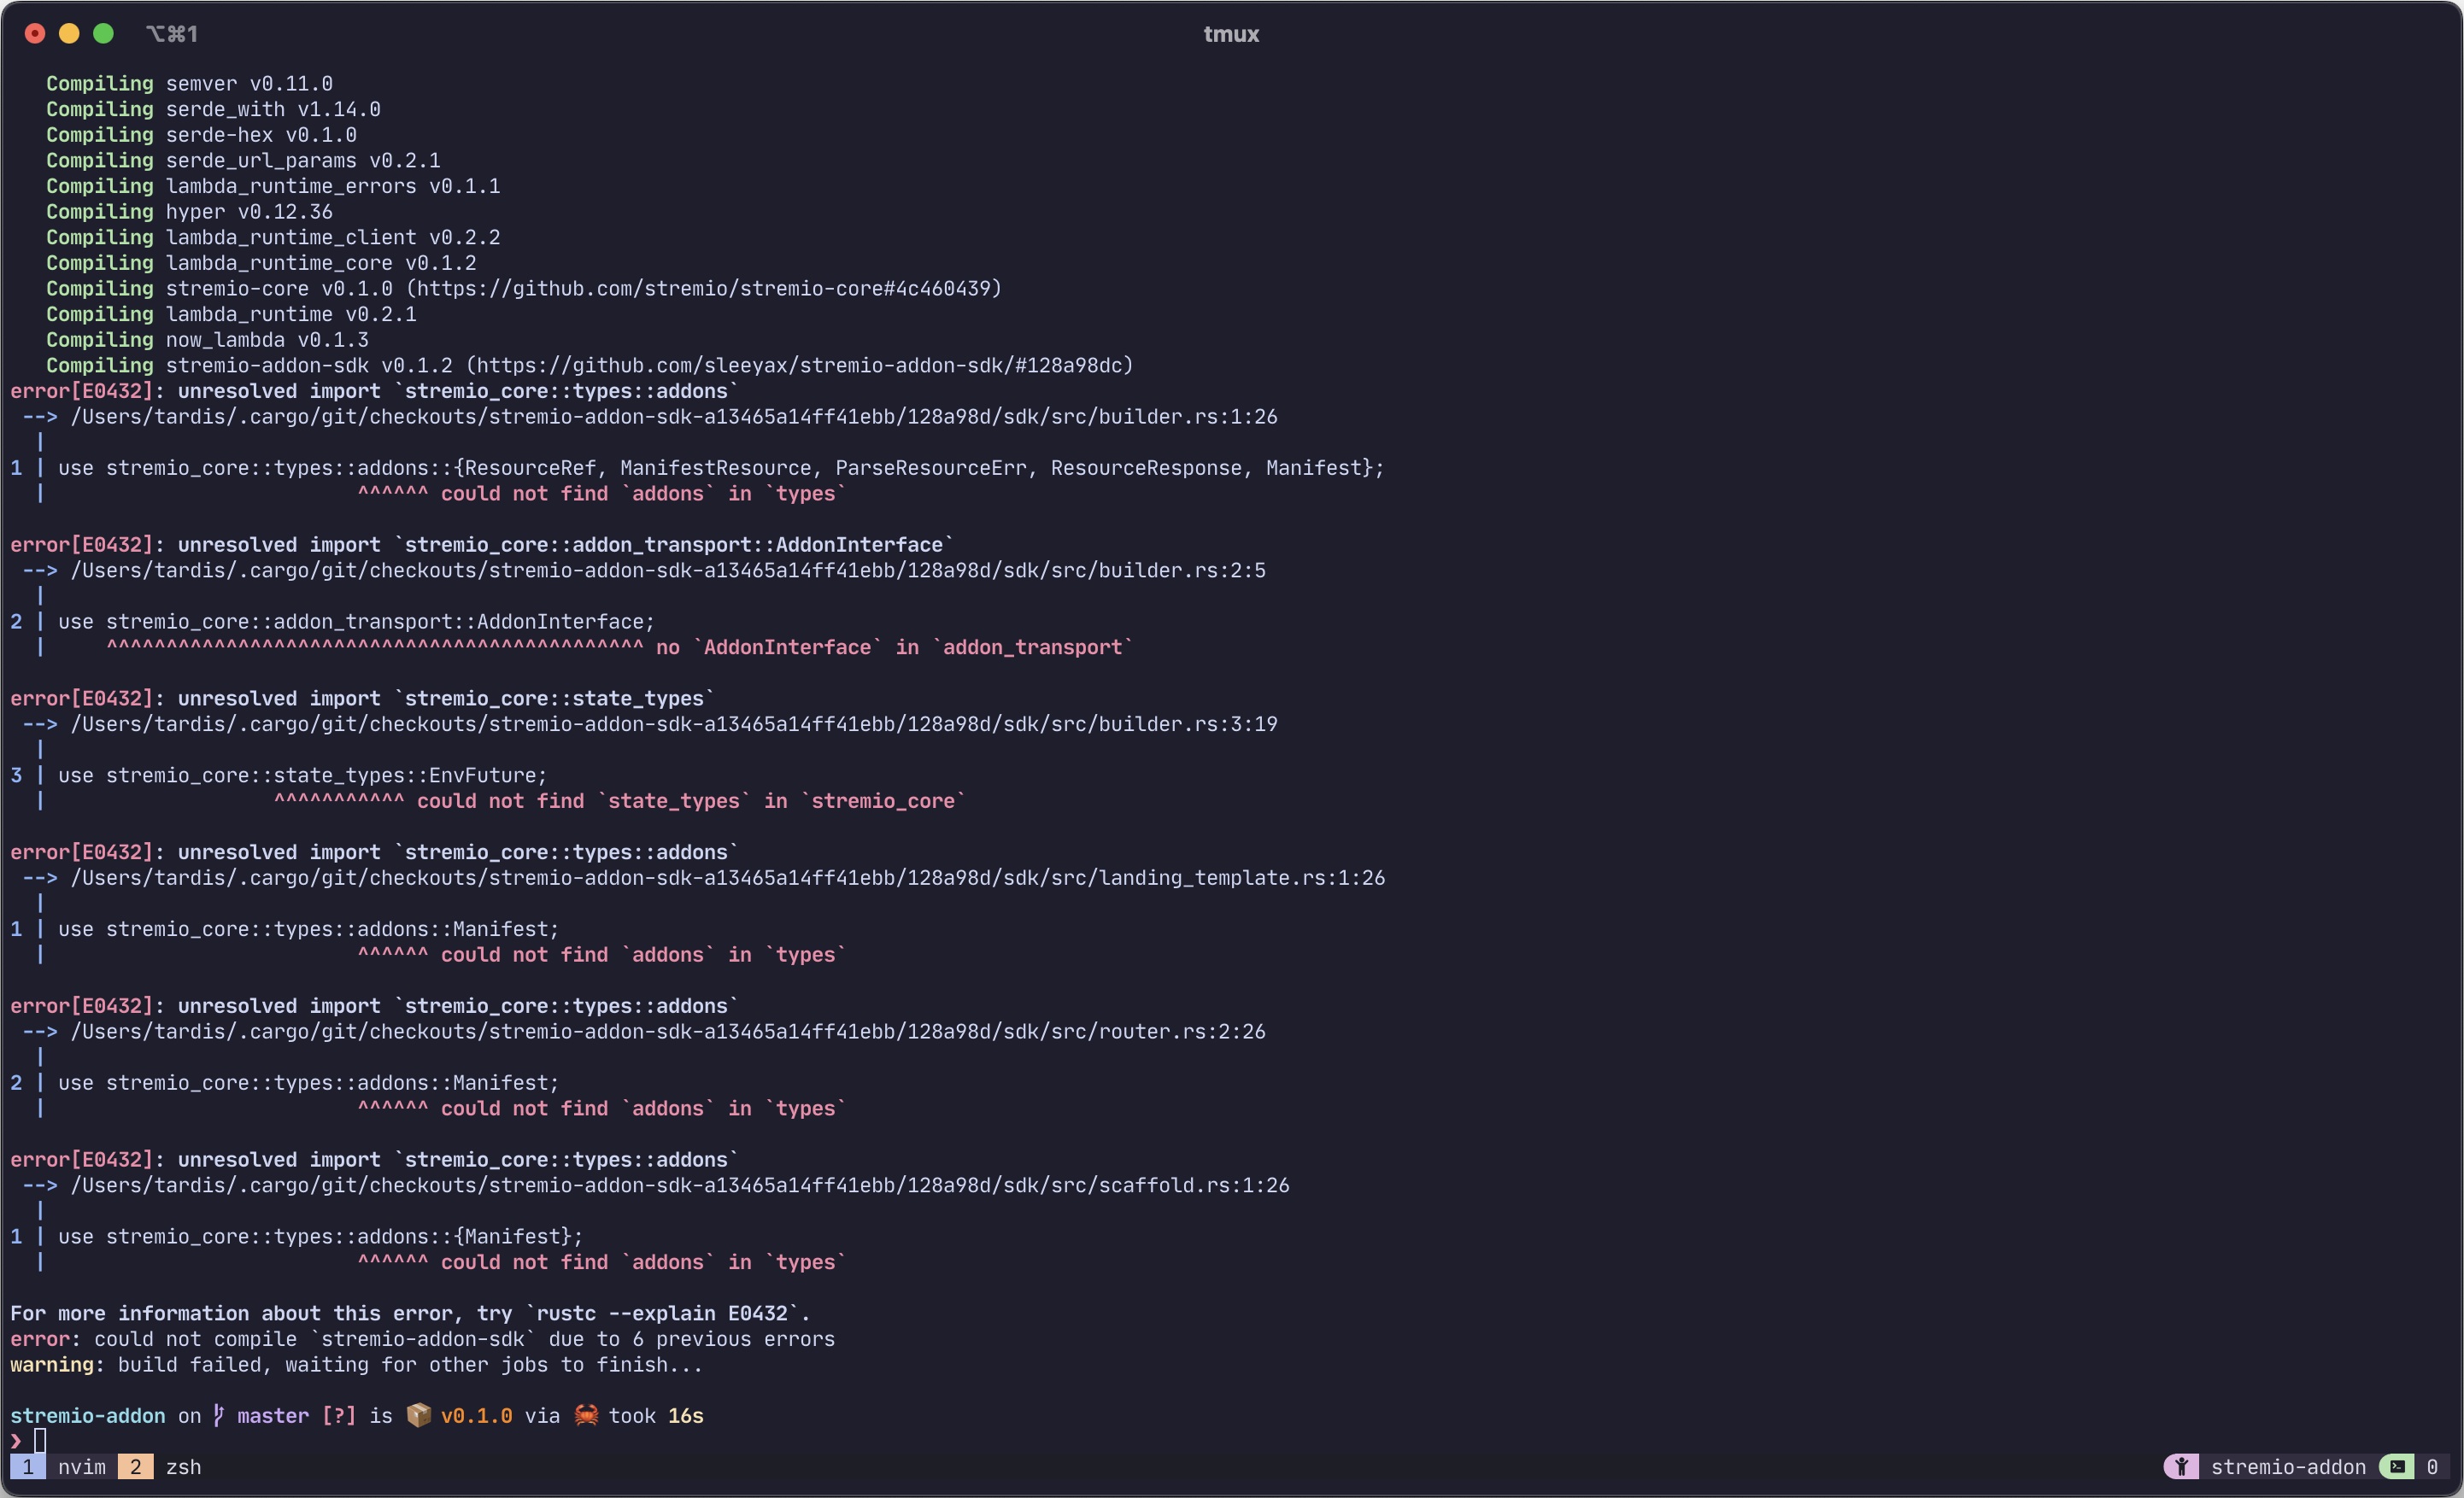Click the tmux window number 1 badge

(28, 1467)
